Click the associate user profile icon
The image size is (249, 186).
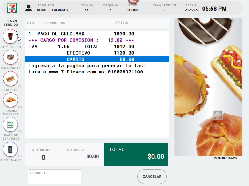coord(28,8)
